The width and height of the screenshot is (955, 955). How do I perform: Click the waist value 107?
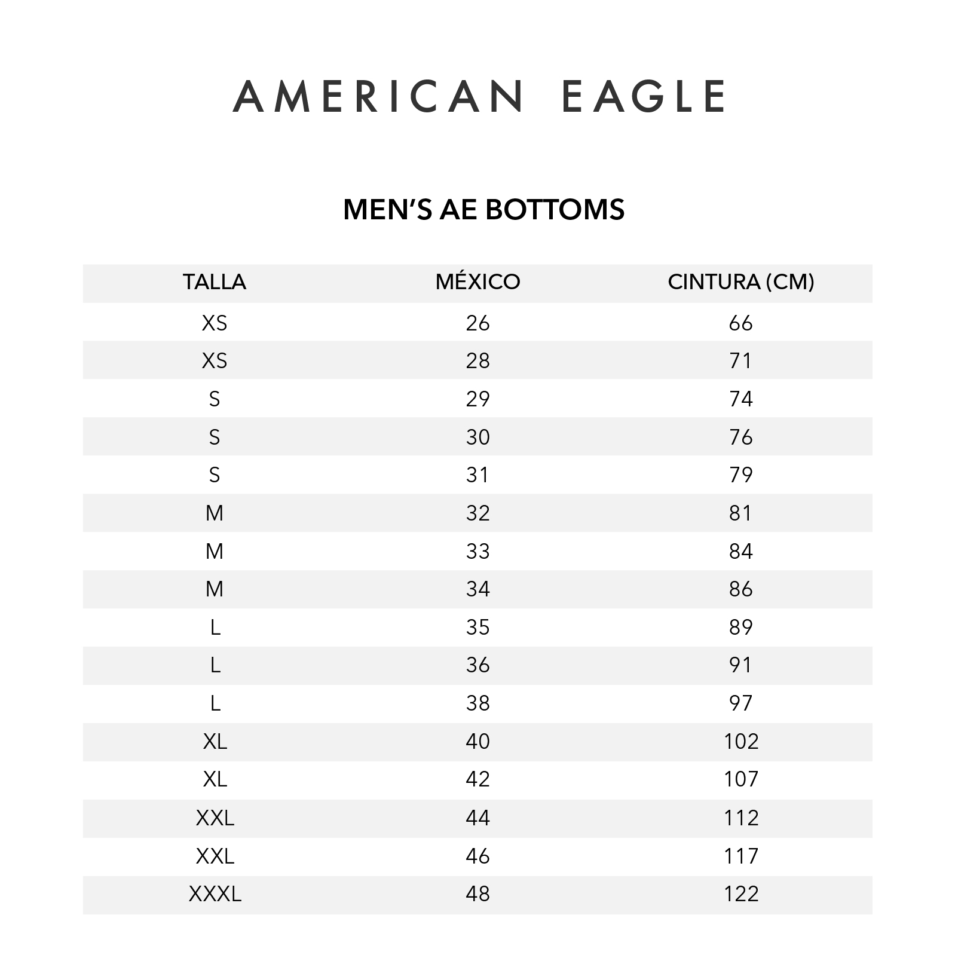coord(740,779)
